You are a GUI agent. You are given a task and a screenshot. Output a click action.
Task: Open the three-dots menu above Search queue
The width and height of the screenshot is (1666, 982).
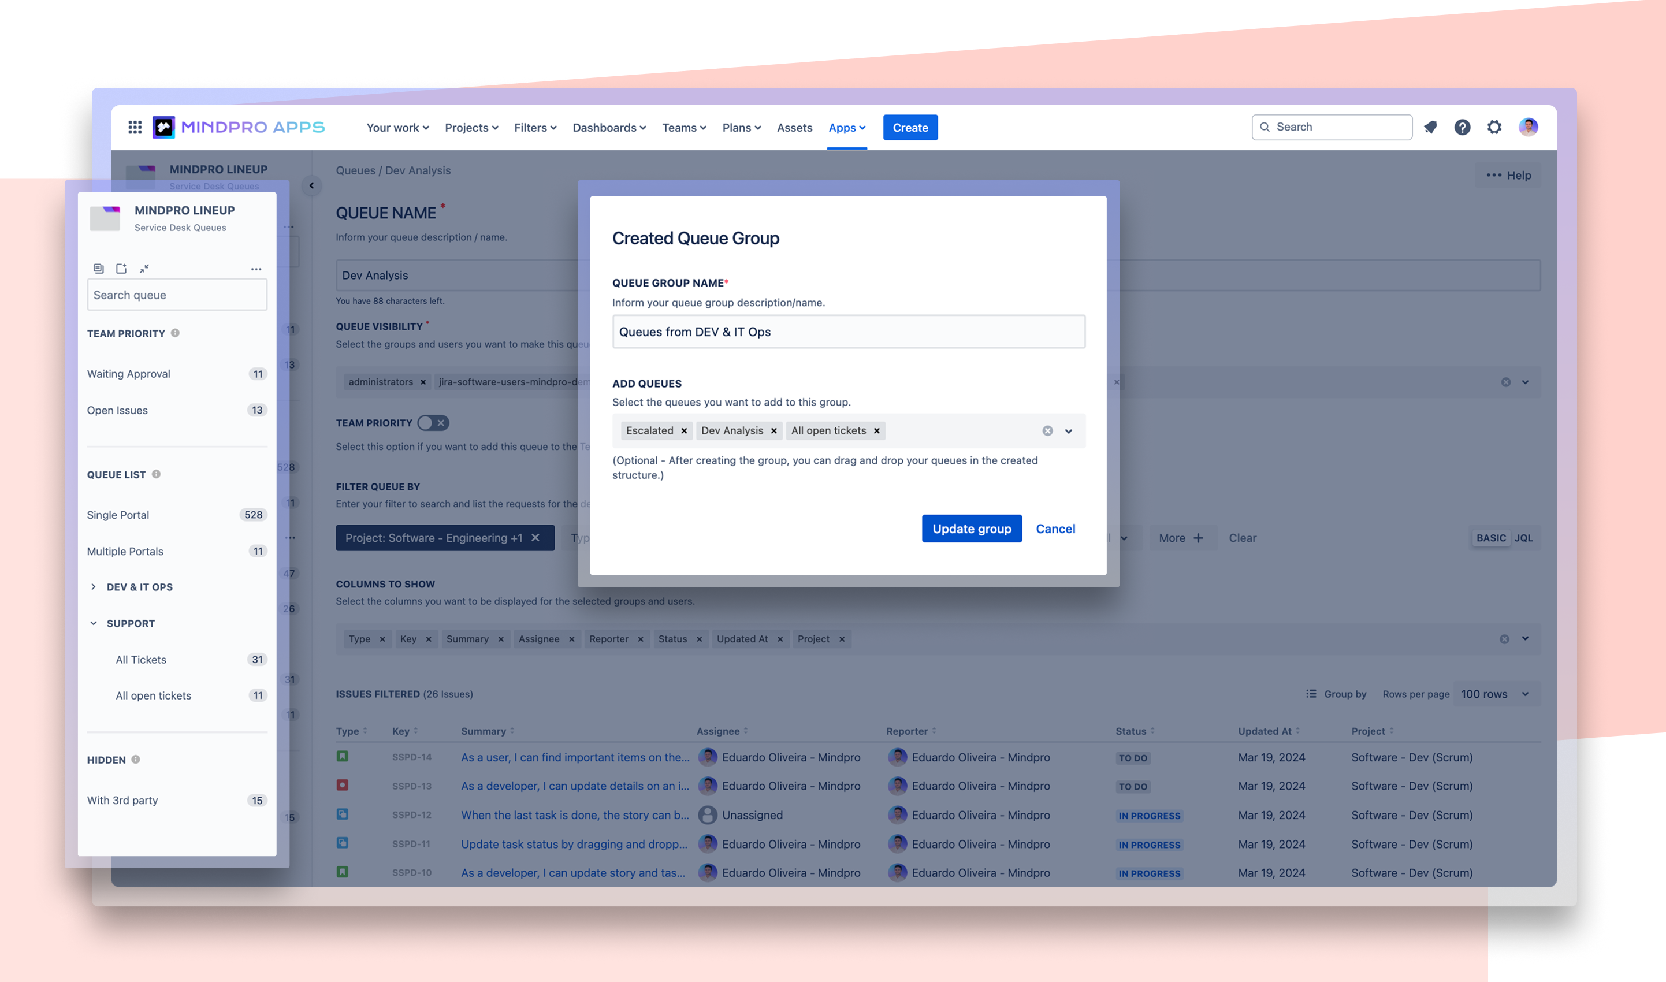point(256,269)
